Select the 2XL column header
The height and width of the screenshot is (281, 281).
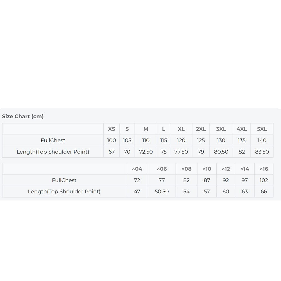tap(201, 129)
